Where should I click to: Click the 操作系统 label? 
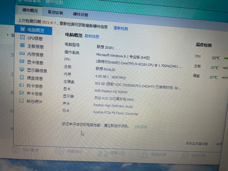click(72, 52)
